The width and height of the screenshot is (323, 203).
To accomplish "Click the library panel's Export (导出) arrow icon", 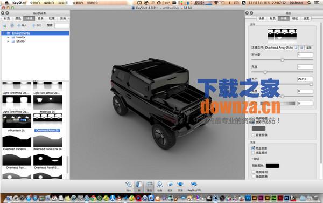I will [x=34, y=25].
